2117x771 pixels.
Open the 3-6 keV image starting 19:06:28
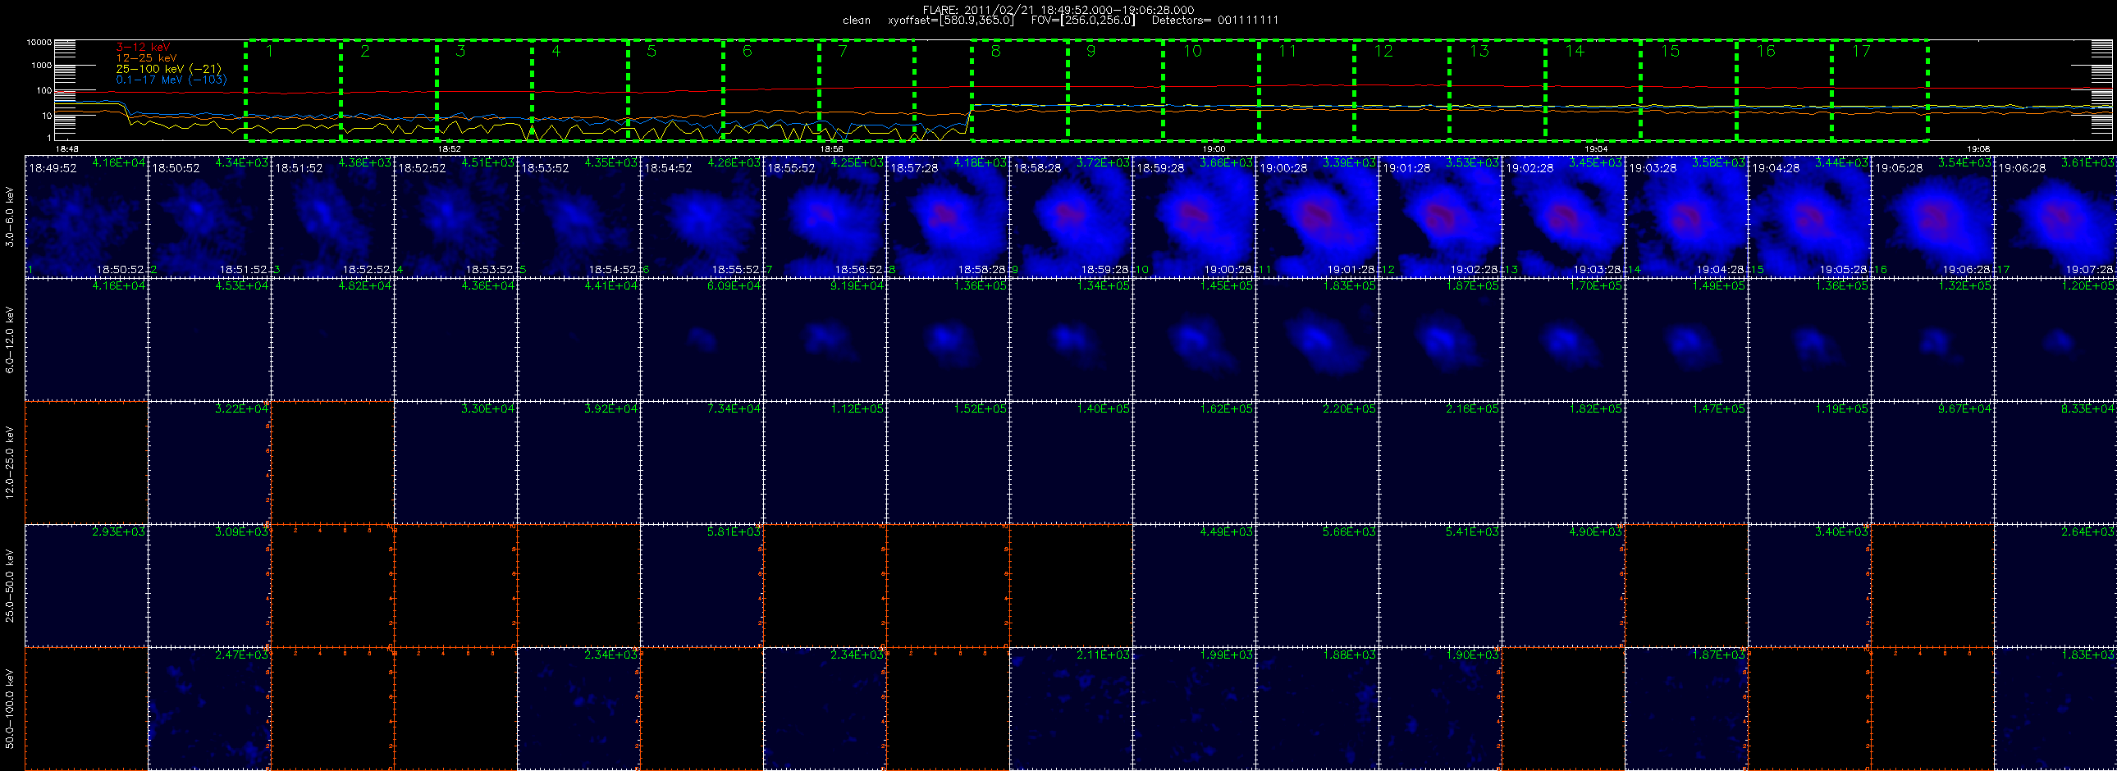click(x=2056, y=216)
